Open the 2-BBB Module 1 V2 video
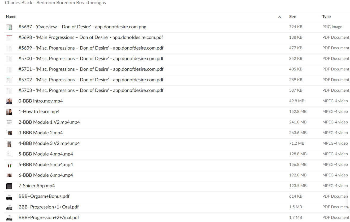The image size is (350, 222). 49,122
